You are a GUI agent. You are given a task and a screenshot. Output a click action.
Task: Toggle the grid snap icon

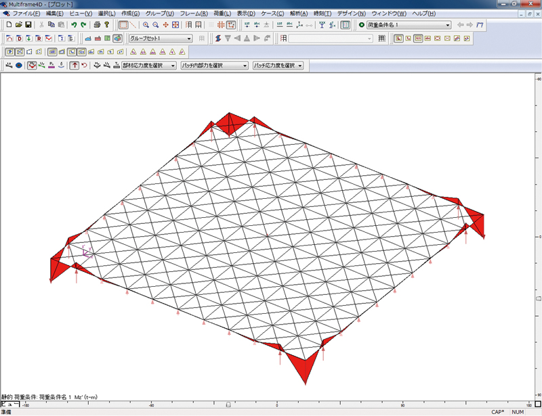[222, 25]
